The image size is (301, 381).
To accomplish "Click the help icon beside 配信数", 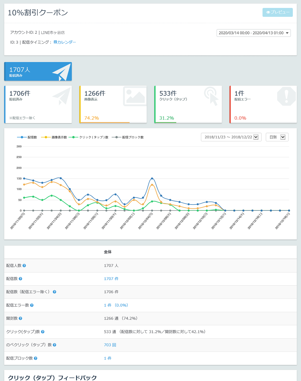I will pyautogui.click(x=21, y=279).
